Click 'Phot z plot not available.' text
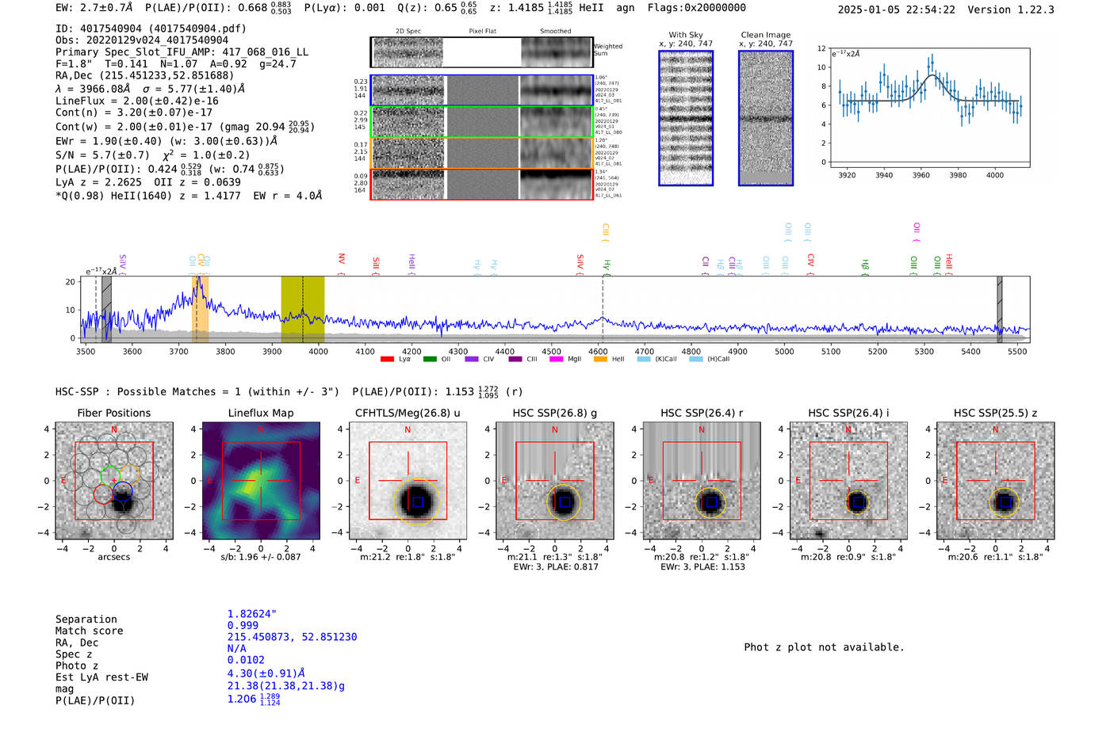The image size is (1110, 755). [824, 647]
